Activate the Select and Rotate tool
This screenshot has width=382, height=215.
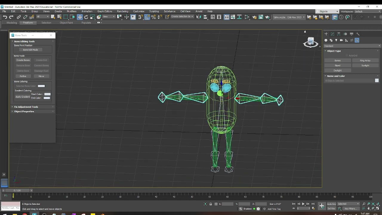coord(86,17)
